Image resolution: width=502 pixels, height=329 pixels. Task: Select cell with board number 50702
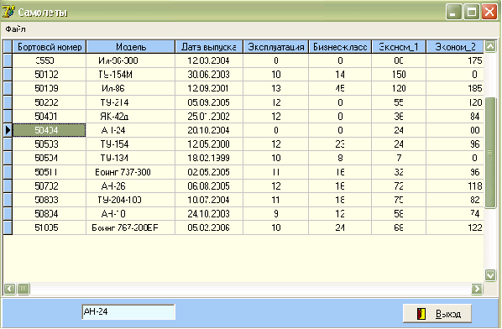click(x=50, y=186)
